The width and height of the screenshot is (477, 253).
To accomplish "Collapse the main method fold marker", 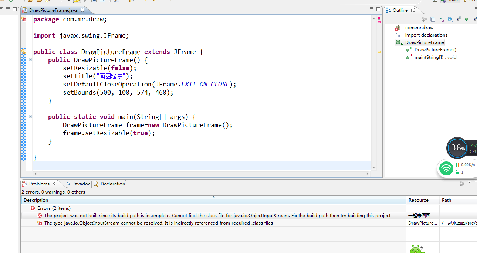I will coord(30,117).
